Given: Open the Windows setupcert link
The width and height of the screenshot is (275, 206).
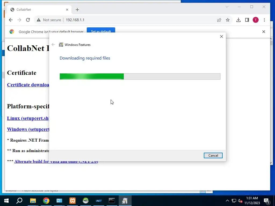Looking at the screenshot, I should [28, 130].
